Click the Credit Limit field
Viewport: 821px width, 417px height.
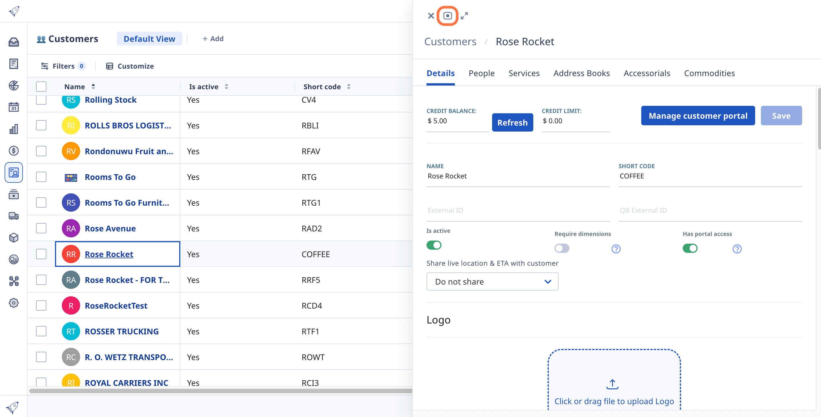576,121
